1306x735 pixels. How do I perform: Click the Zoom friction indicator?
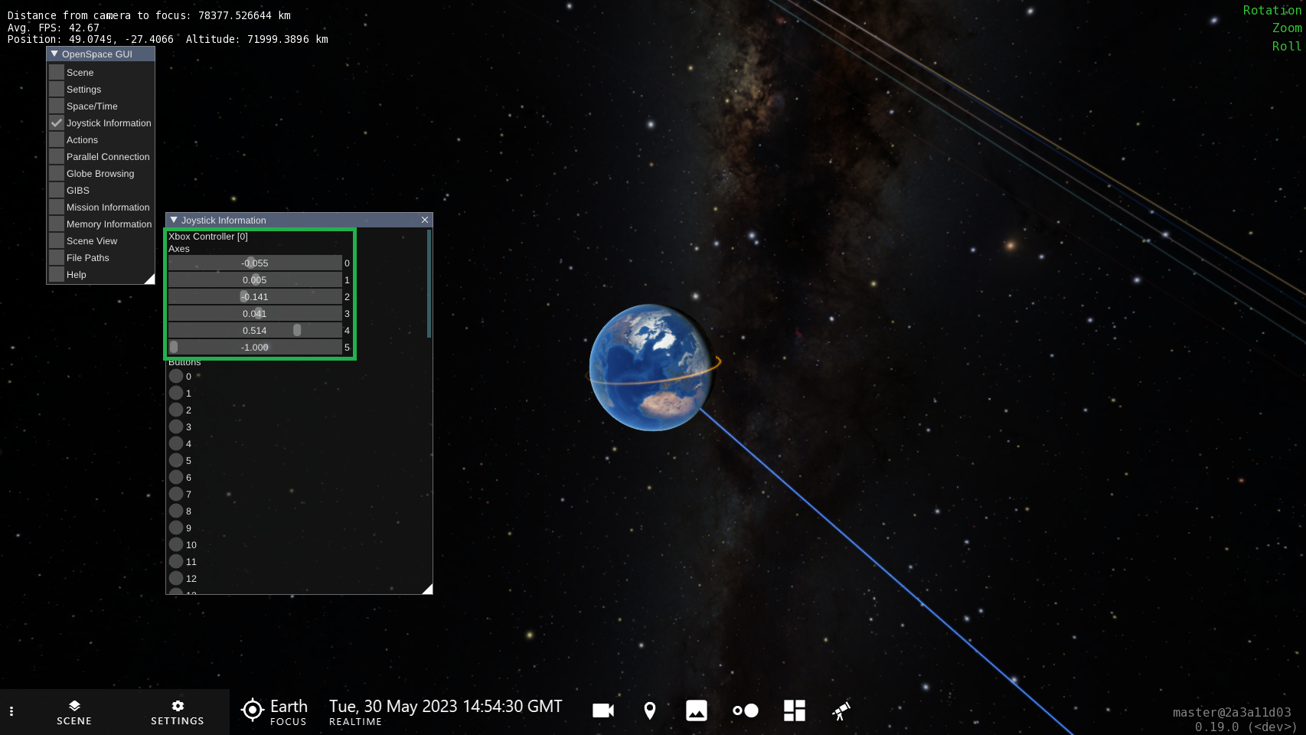coord(1287,28)
